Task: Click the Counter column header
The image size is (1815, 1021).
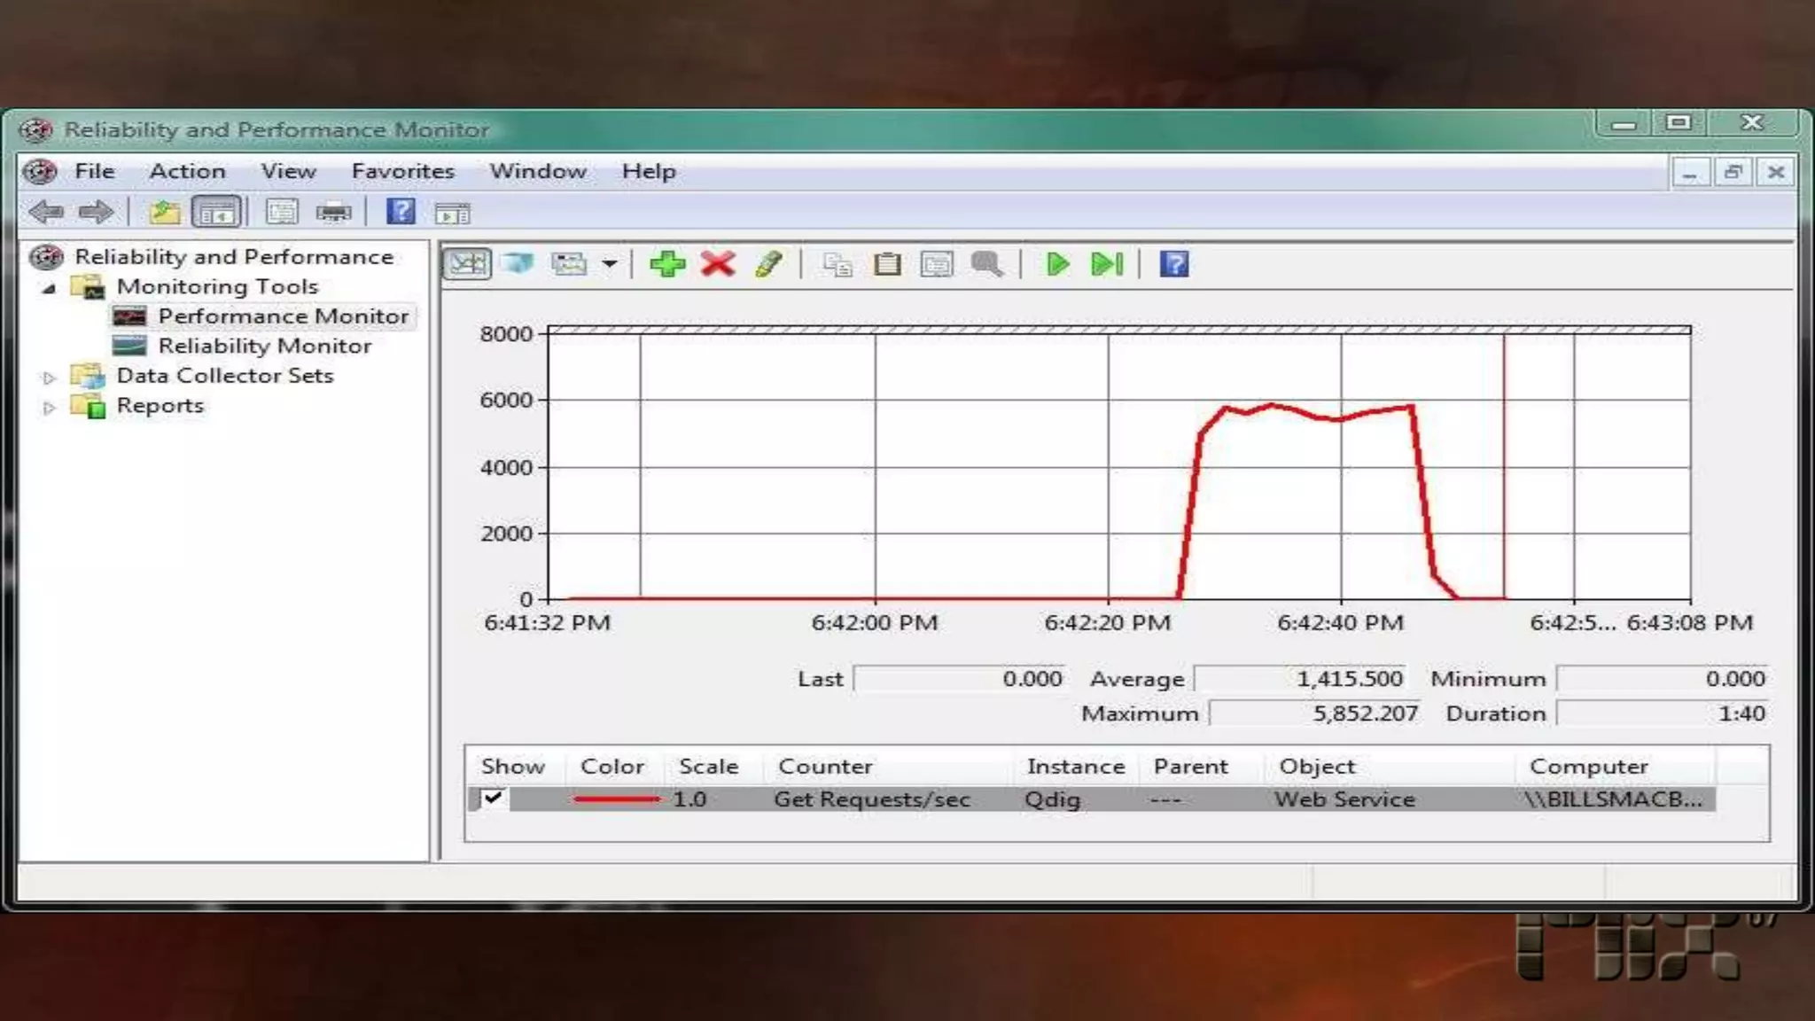Action: point(825,767)
